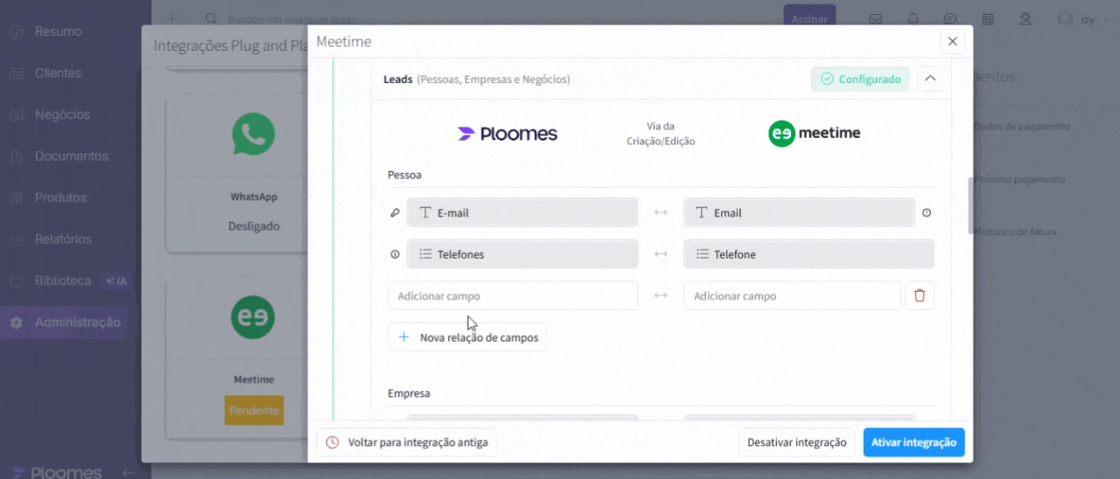Click info icon left of Telefones
Viewport: 1120px width, 479px height.
tap(395, 254)
